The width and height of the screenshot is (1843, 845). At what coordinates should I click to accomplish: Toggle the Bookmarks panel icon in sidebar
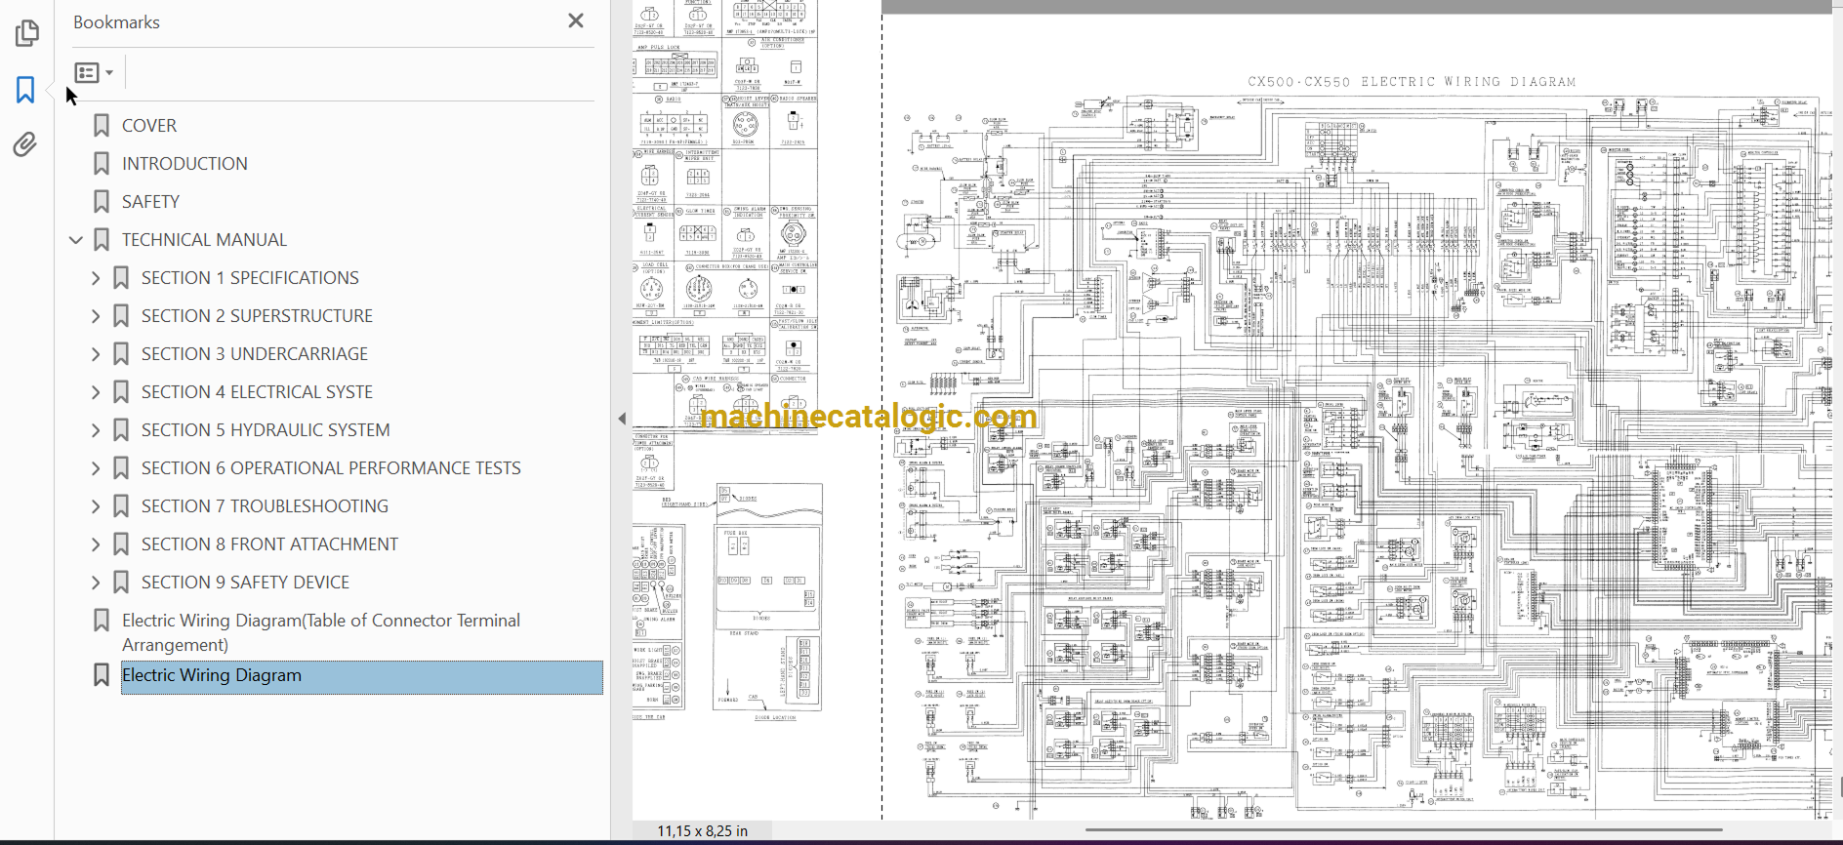tap(25, 90)
